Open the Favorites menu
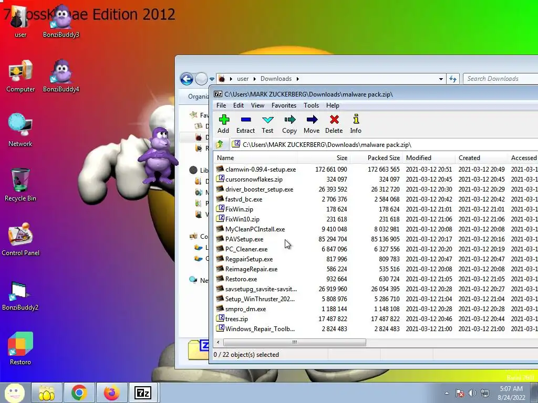 [284, 105]
